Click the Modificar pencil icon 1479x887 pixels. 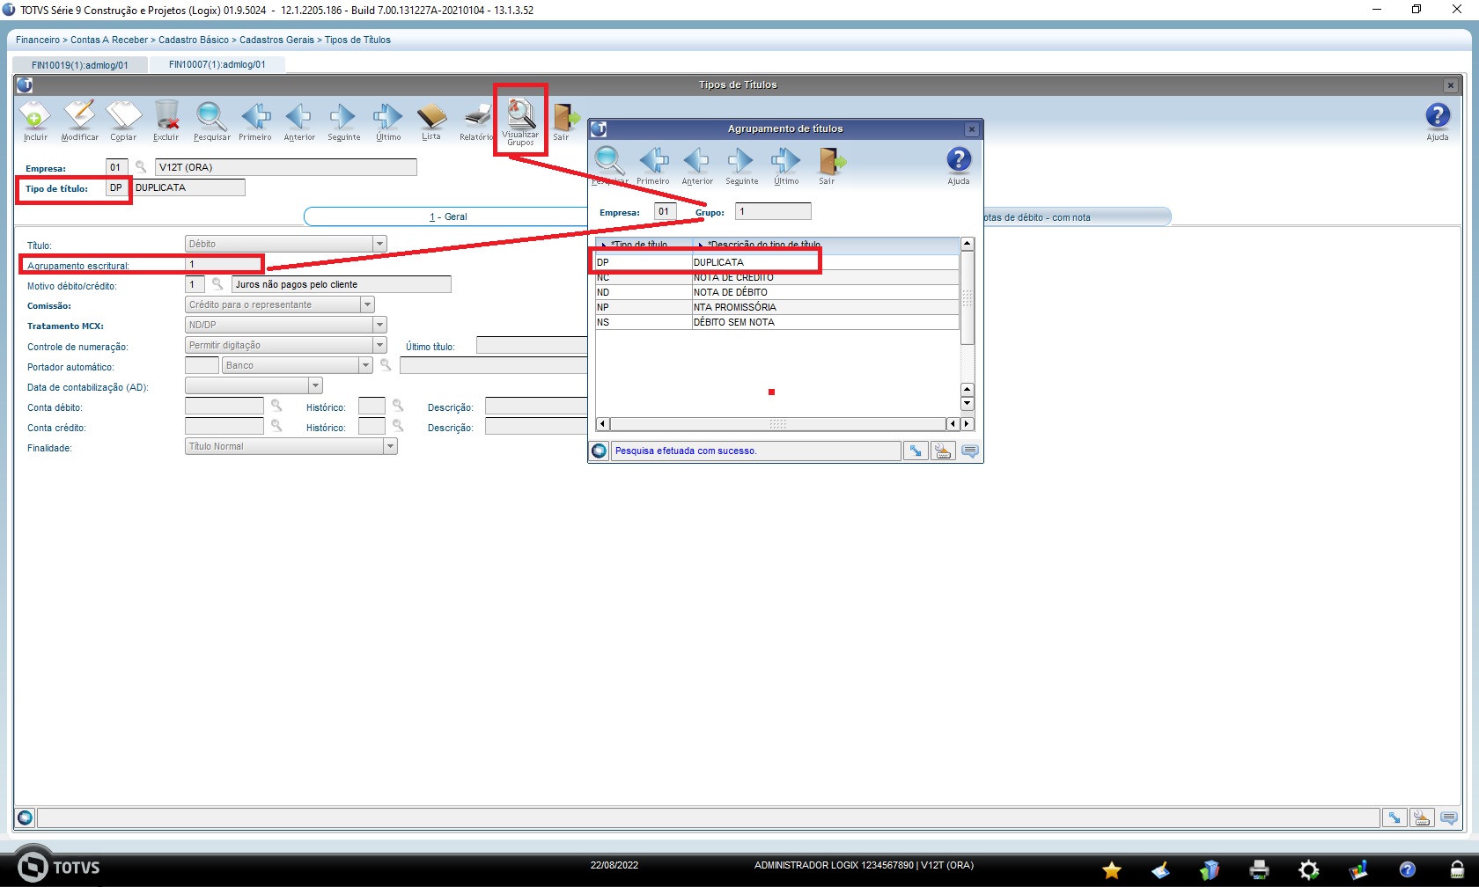79,121
